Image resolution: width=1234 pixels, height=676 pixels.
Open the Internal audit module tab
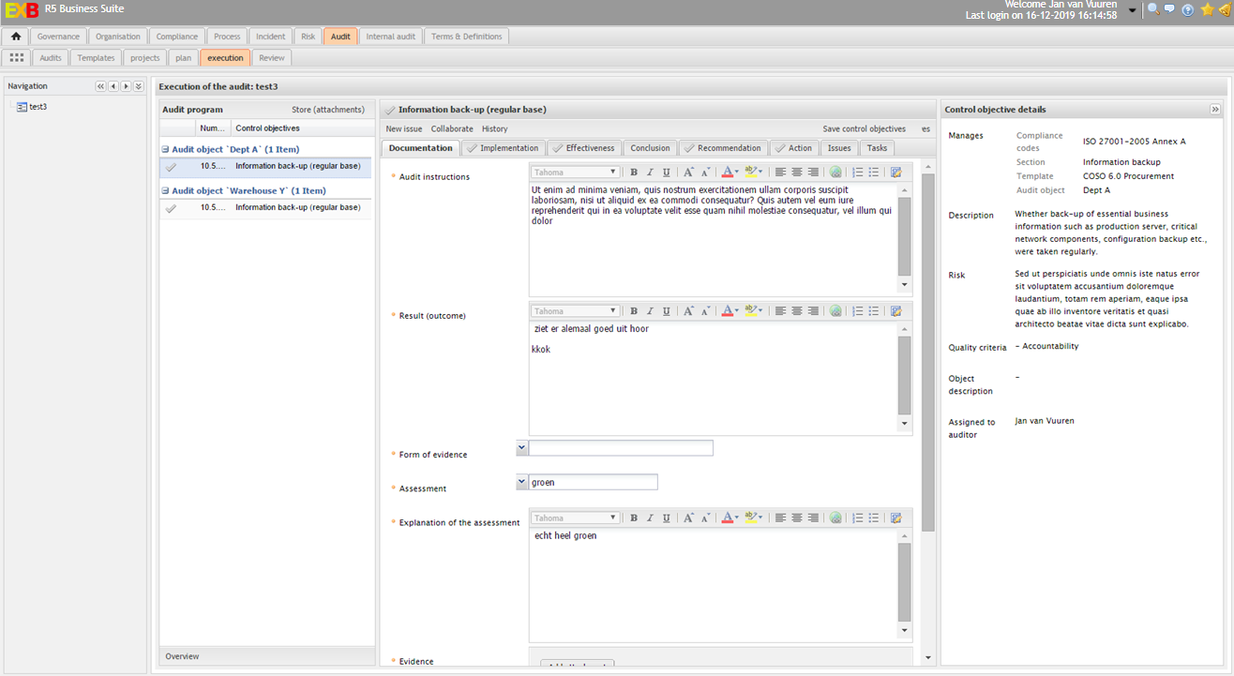pyautogui.click(x=390, y=37)
